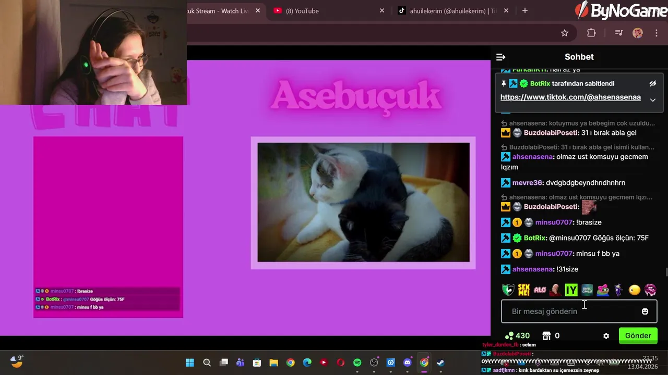Image resolution: width=668 pixels, height=375 pixels.
Task: Open Spotify from the taskbar
Action: tap(357, 363)
